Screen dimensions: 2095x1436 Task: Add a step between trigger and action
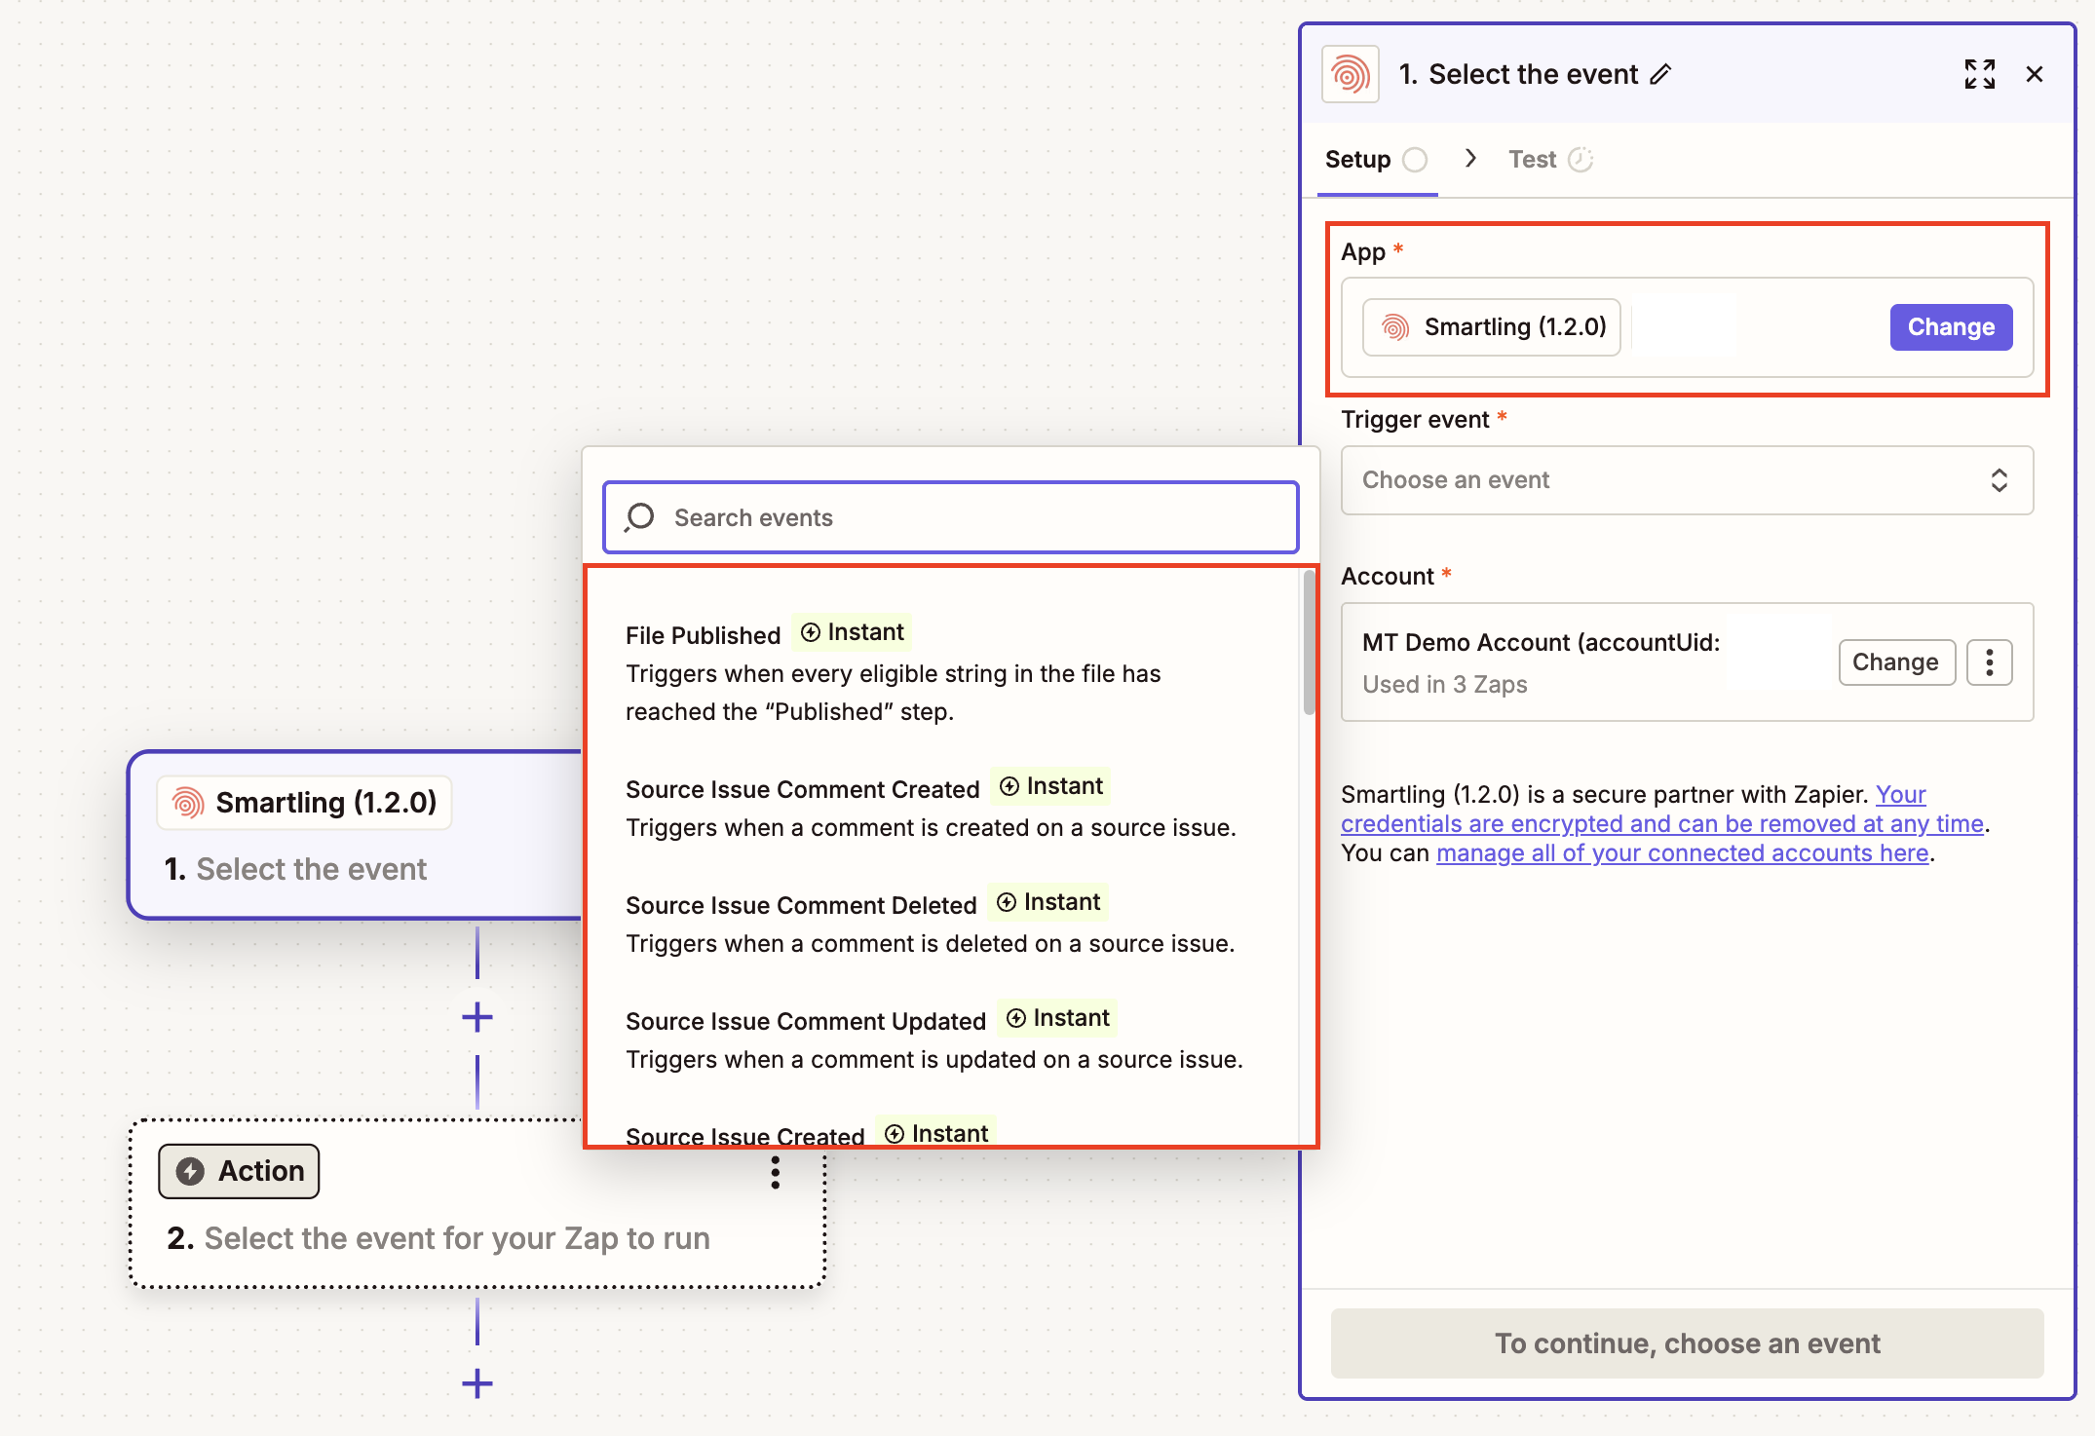coord(476,1017)
